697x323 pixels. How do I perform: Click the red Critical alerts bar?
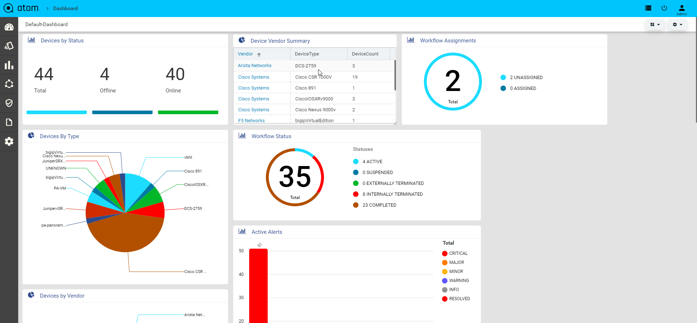tap(258, 286)
